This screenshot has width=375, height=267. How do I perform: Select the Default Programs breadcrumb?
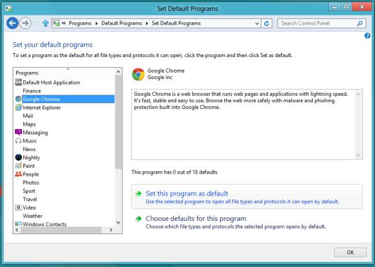pyautogui.click(x=122, y=23)
